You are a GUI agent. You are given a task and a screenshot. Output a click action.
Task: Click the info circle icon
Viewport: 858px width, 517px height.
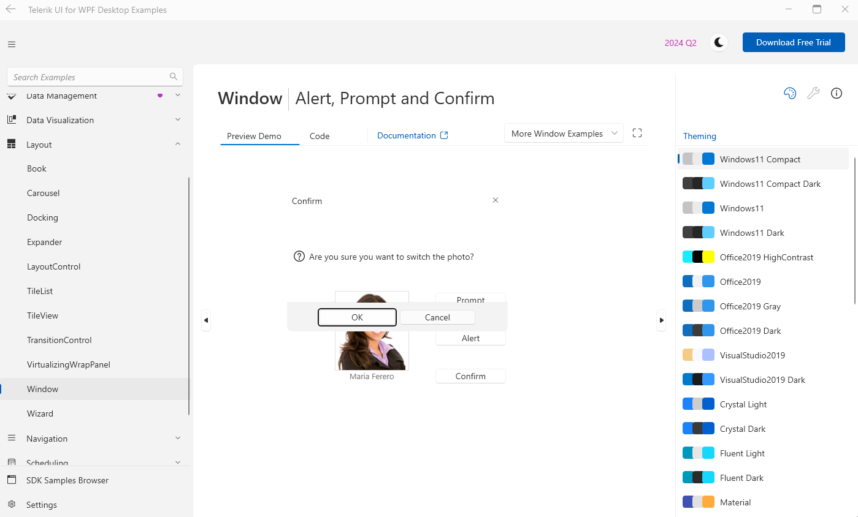[x=837, y=93]
